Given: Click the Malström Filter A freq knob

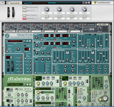Looking at the screenshot, I should tap(105, 98).
